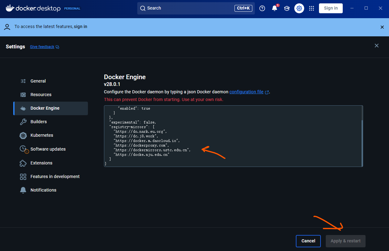Viewport: 389px width, 251px height.
Task: Click the Software updates clock icon
Action: pyautogui.click(x=24, y=149)
